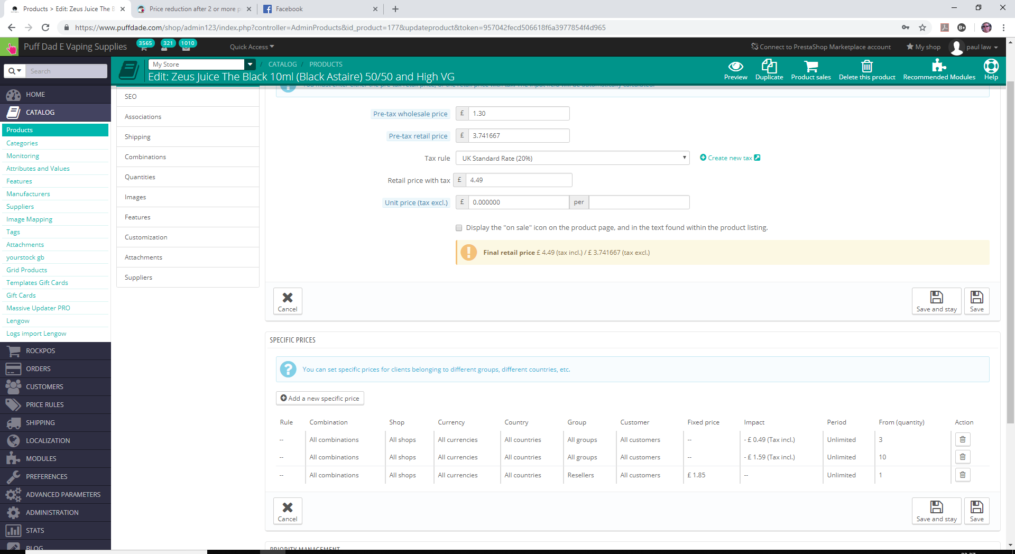Expand the Quick Access menu
Image resolution: width=1015 pixels, height=554 pixels.
[x=252, y=47]
